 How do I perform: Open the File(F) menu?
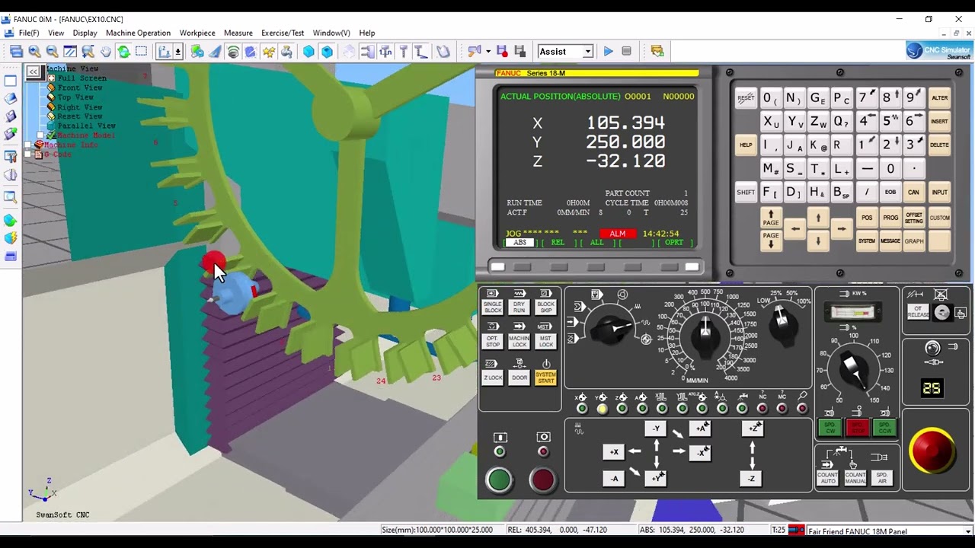click(29, 33)
